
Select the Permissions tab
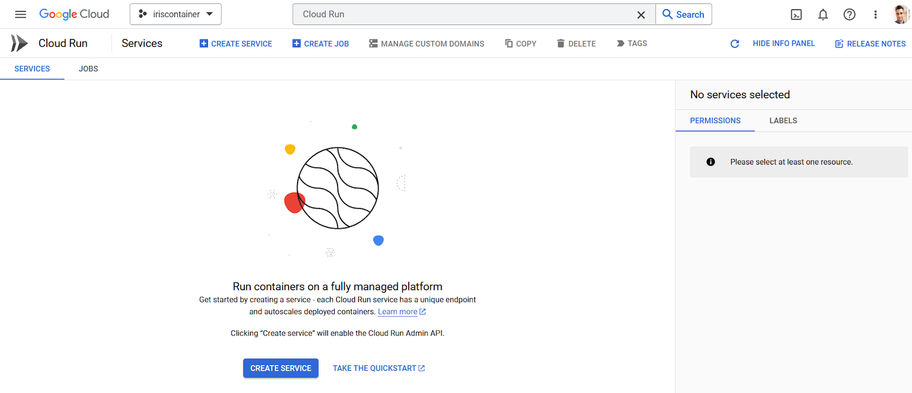[x=715, y=121]
